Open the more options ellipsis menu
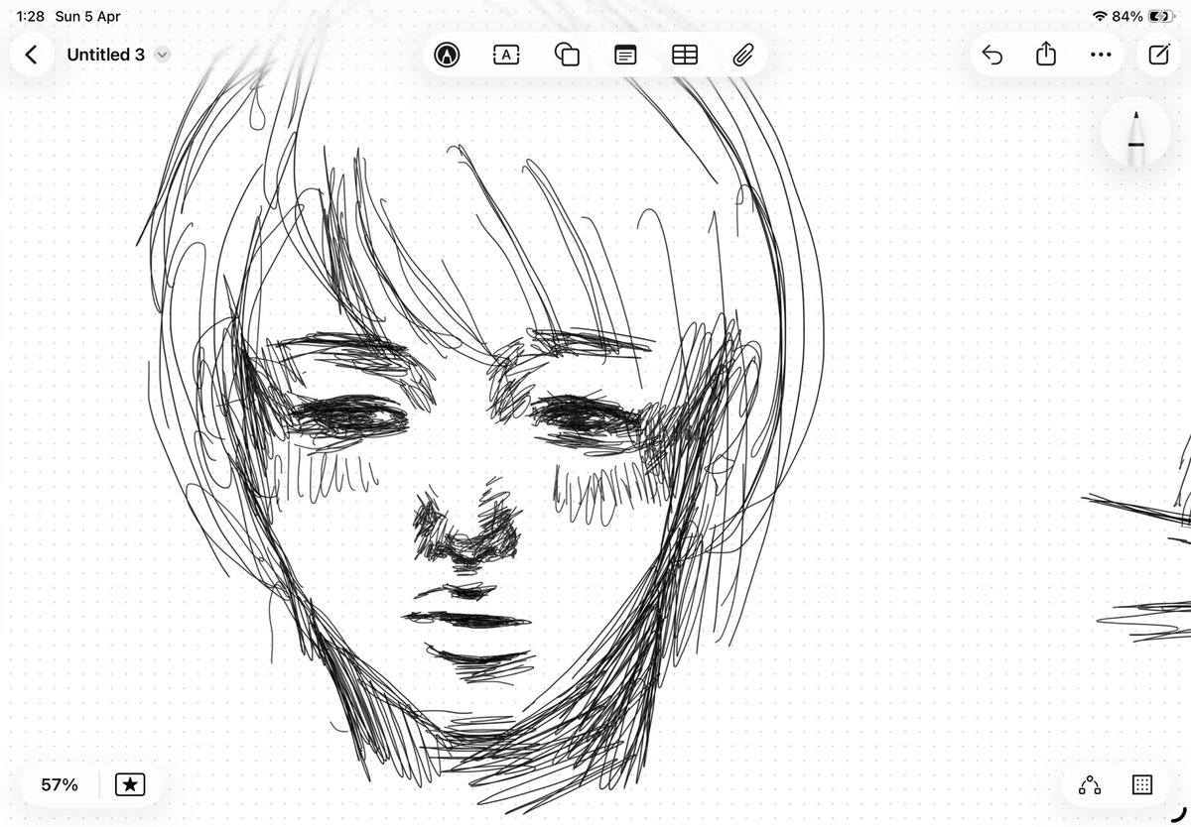Image resolution: width=1191 pixels, height=827 pixels. pos(1101,55)
